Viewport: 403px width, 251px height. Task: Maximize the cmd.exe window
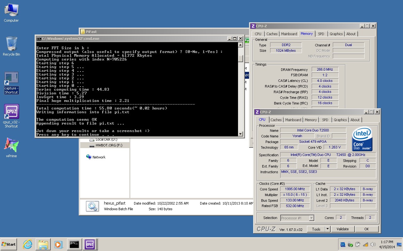tap(235, 39)
